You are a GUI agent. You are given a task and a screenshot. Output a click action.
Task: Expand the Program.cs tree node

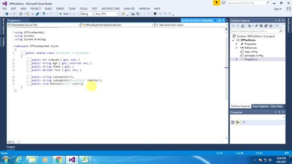pyautogui.click(x=237, y=59)
